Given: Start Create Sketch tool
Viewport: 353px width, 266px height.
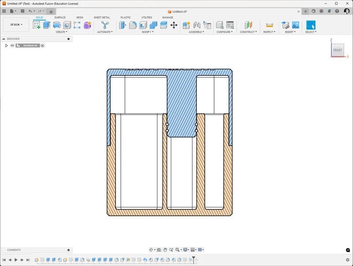Looking at the screenshot, I should tap(37, 25).
